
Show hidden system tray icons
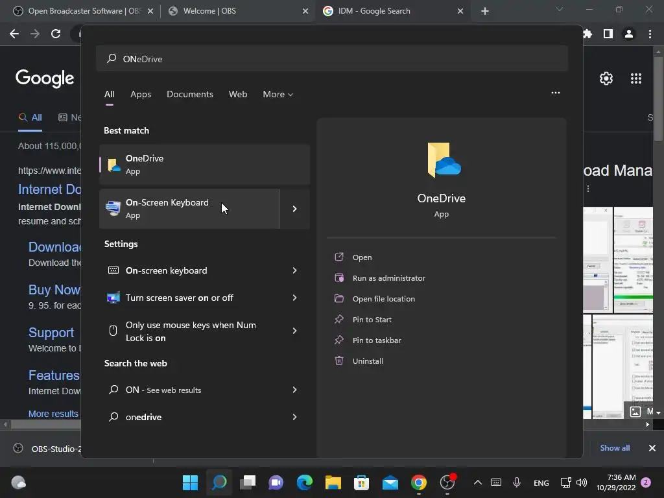tap(478, 482)
